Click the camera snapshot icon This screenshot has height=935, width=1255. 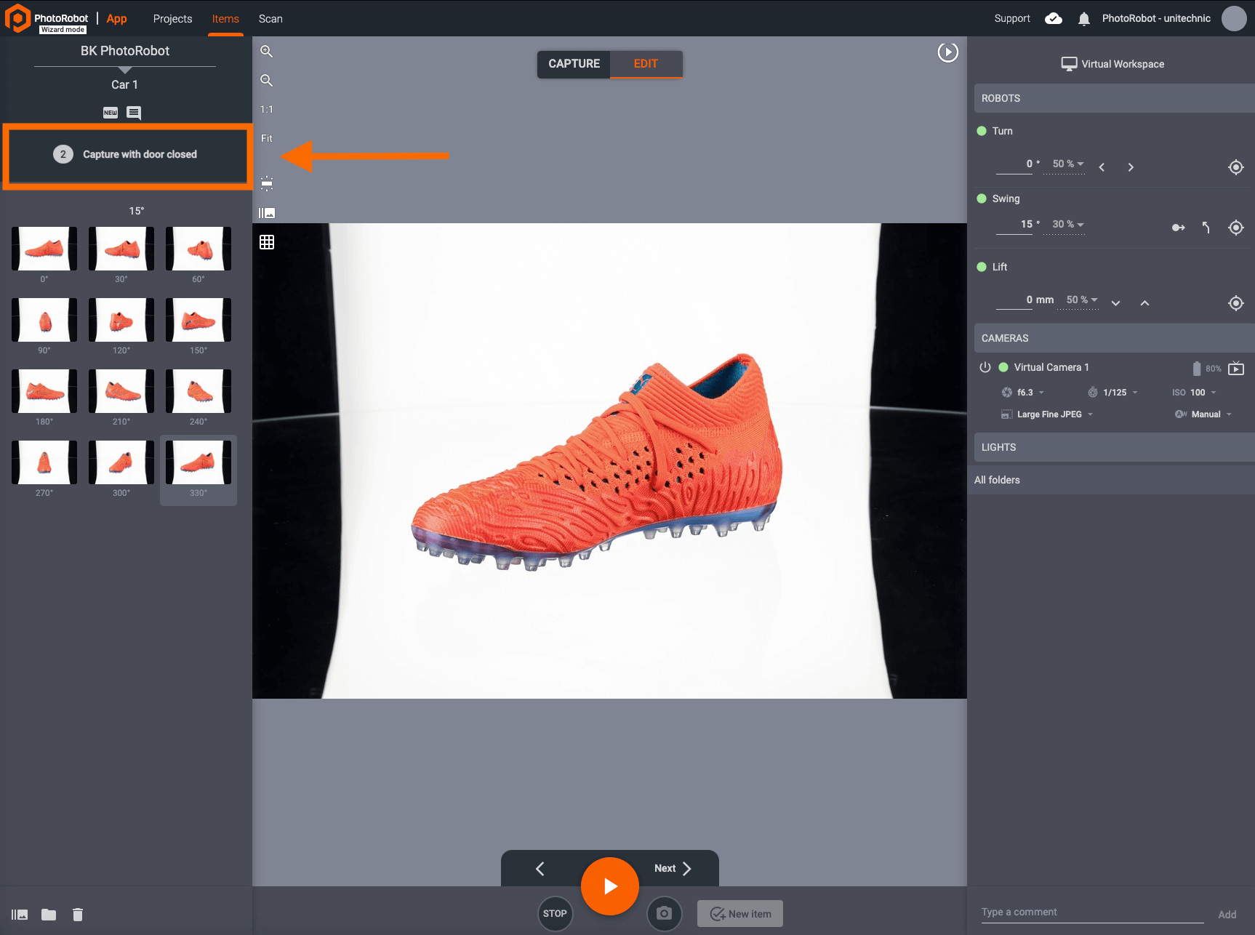(664, 913)
